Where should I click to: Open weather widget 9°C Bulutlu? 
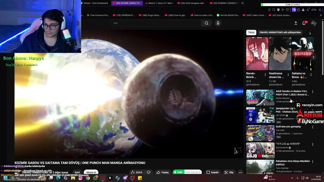[270, 178]
